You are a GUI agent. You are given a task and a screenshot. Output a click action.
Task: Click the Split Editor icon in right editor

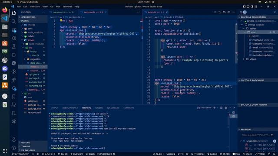[229, 12]
